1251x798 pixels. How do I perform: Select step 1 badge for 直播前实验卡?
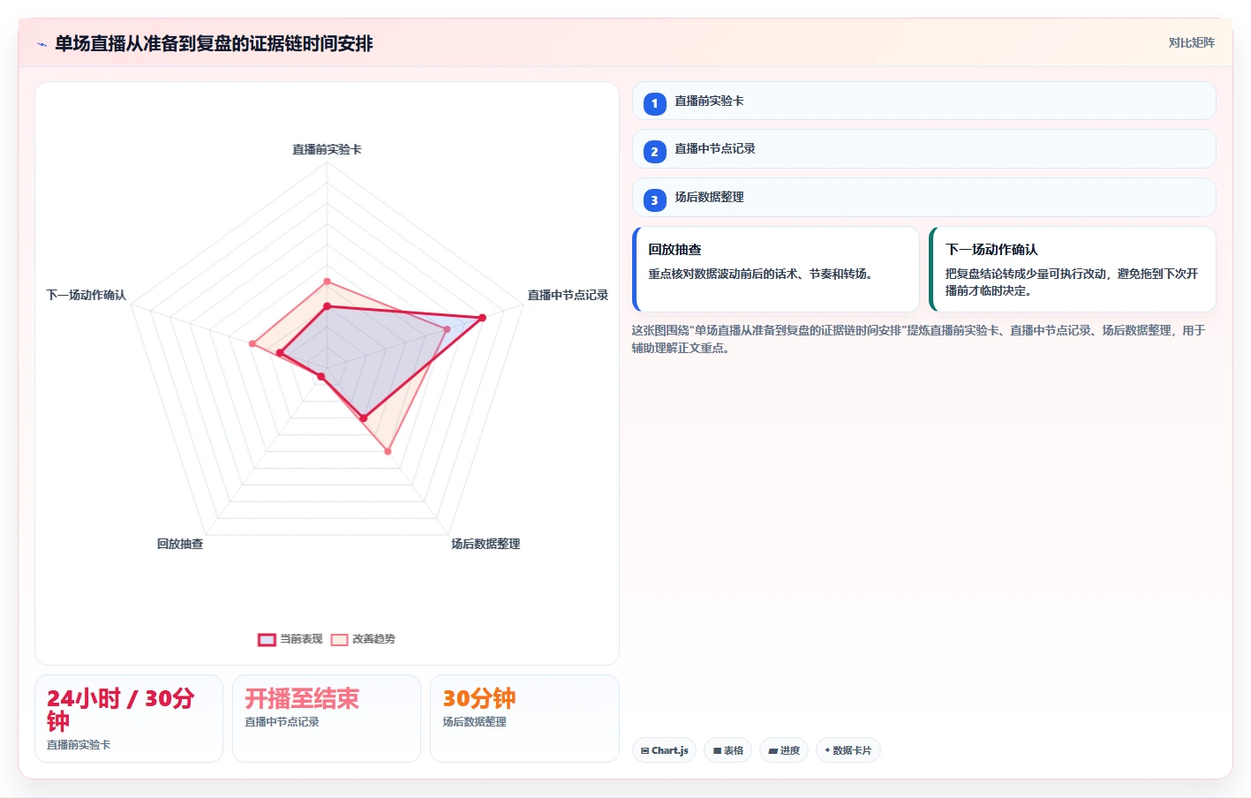coord(654,103)
